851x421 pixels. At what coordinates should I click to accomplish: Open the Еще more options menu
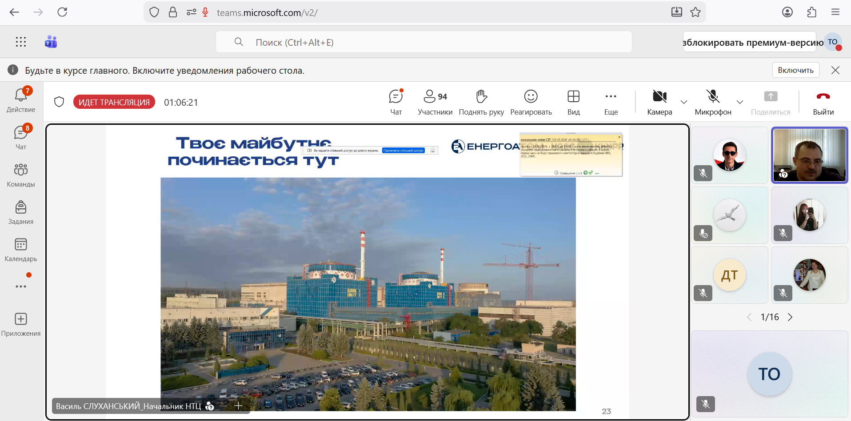[x=611, y=102]
